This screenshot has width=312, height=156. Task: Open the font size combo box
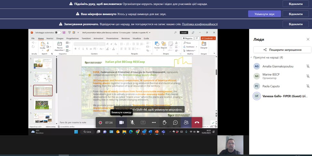point(102,44)
